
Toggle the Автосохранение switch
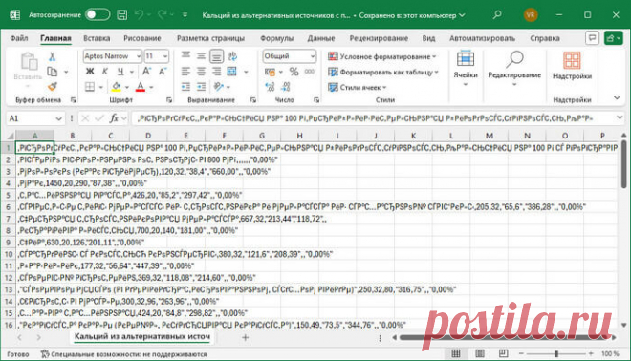pyautogui.click(x=98, y=15)
